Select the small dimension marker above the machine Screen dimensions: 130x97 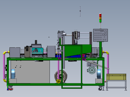point(80,11)
